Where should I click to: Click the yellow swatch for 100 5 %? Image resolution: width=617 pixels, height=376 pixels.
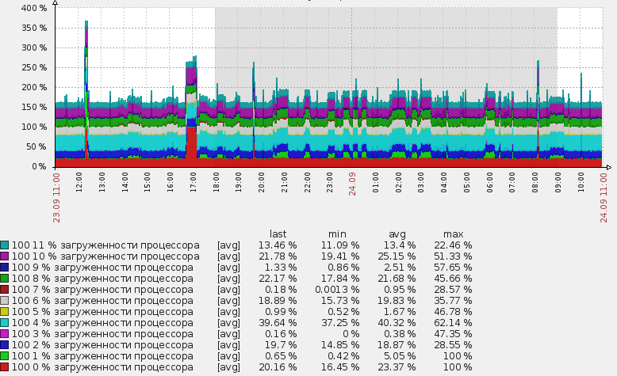[x=4, y=312]
